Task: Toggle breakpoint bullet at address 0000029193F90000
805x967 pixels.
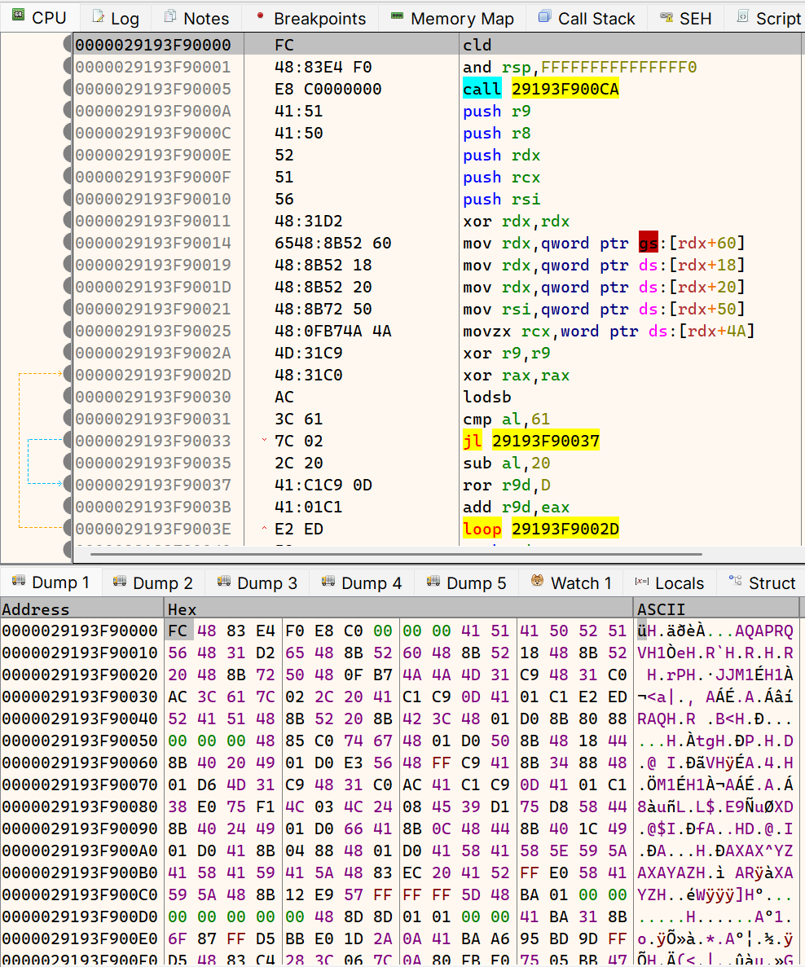Action: pyautogui.click(x=68, y=45)
